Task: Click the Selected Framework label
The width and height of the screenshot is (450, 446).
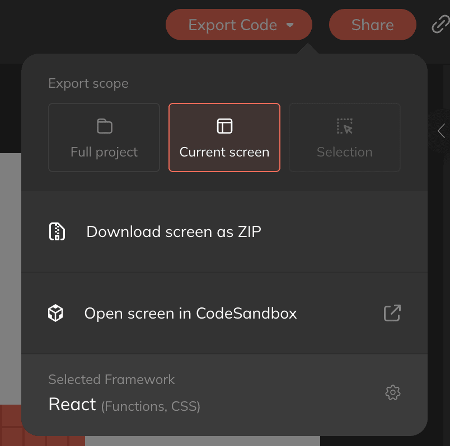Action: (111, 379)
